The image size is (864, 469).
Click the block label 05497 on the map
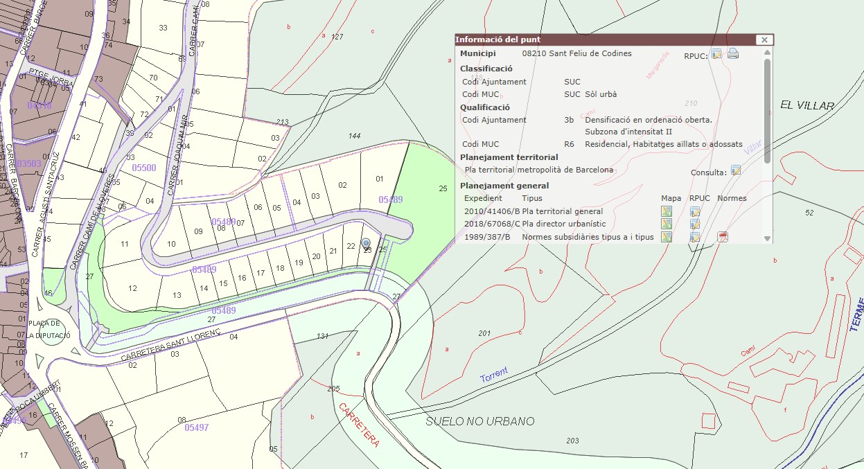click(196, 427)
